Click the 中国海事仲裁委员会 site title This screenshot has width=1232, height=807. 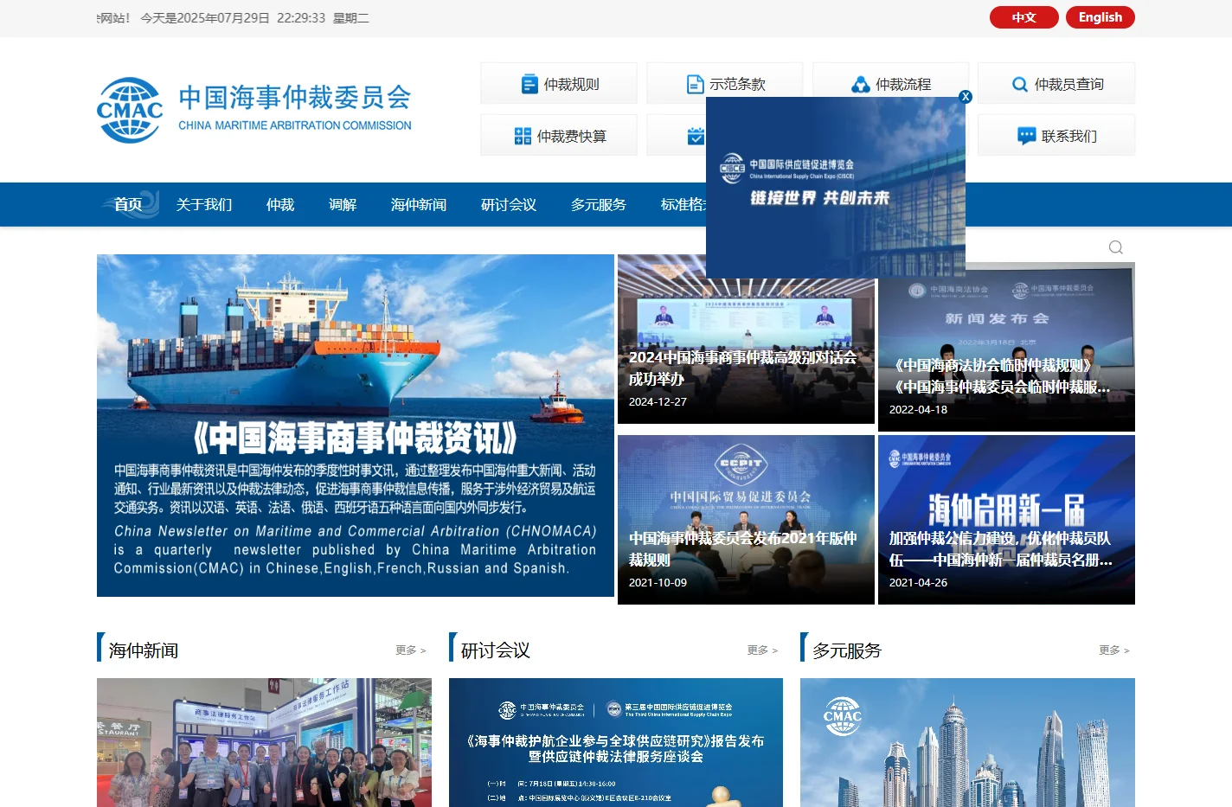coord(295,97)
